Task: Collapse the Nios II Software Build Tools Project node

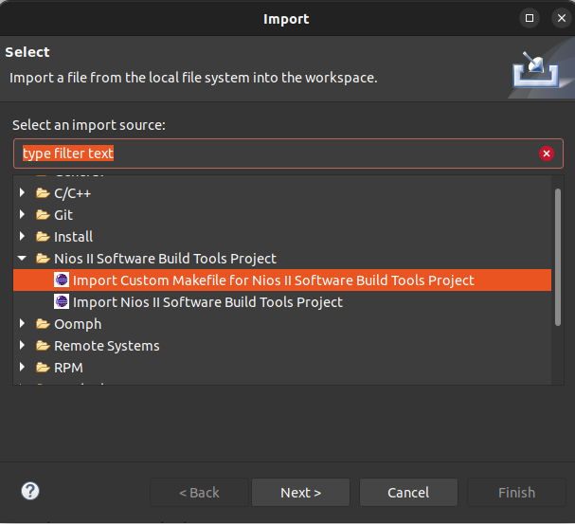Action: click(x=23, y=259)
